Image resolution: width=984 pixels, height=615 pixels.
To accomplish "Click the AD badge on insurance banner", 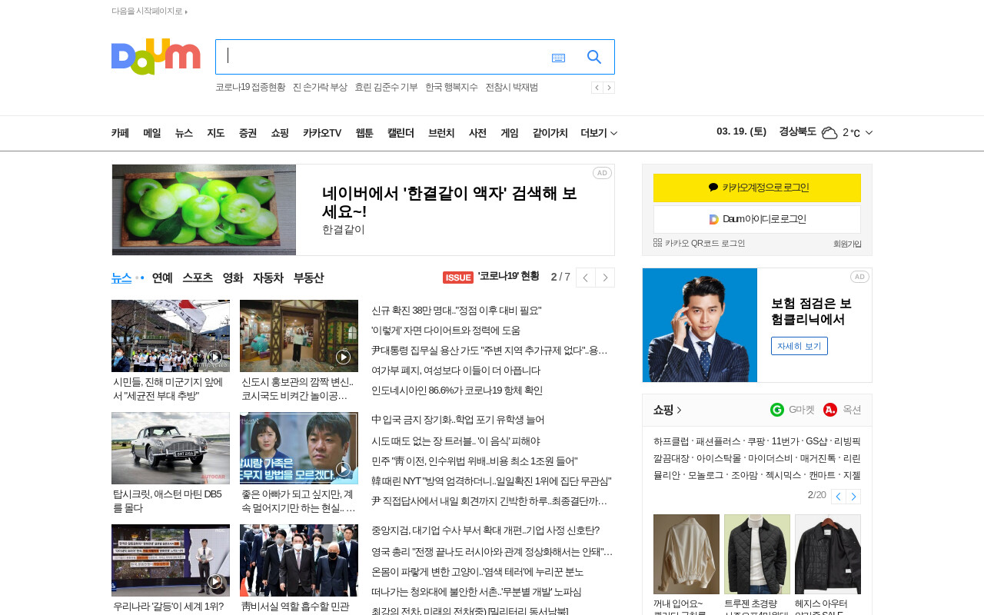I will pyautogui.click(x=859, y=277).
